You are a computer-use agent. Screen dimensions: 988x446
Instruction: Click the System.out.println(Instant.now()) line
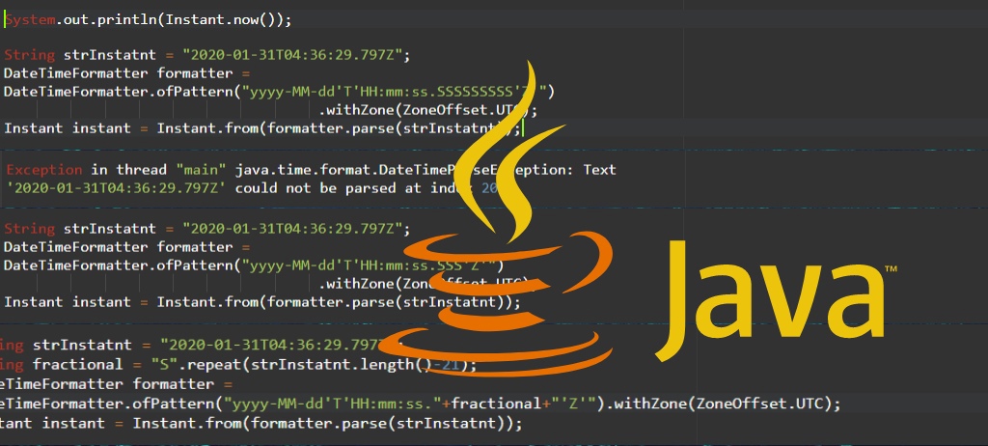[148, 19]
